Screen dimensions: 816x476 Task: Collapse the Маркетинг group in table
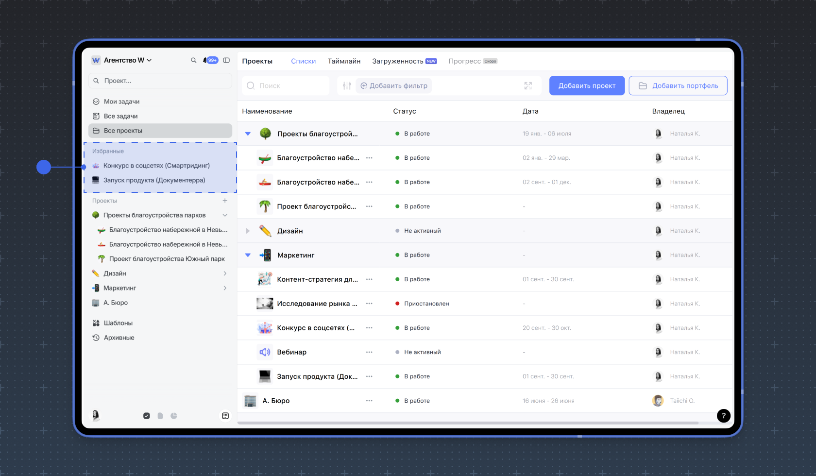248,255
